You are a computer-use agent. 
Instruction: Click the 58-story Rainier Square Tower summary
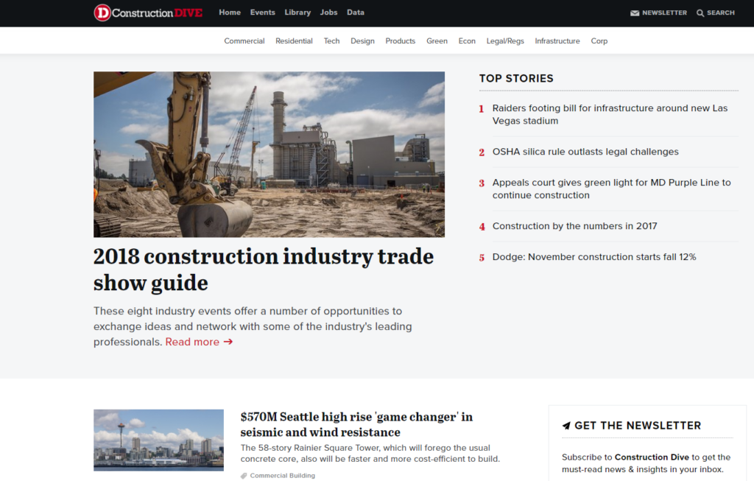click(x=370, y=454)
